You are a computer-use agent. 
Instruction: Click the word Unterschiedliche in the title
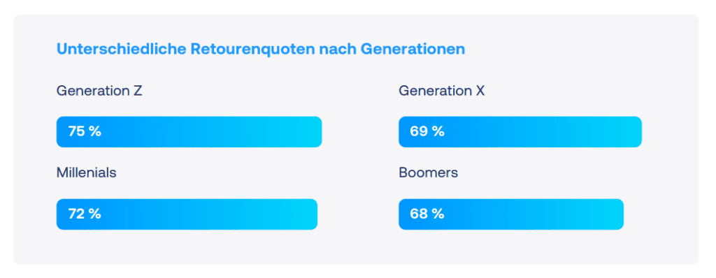(x=122, y=49)
